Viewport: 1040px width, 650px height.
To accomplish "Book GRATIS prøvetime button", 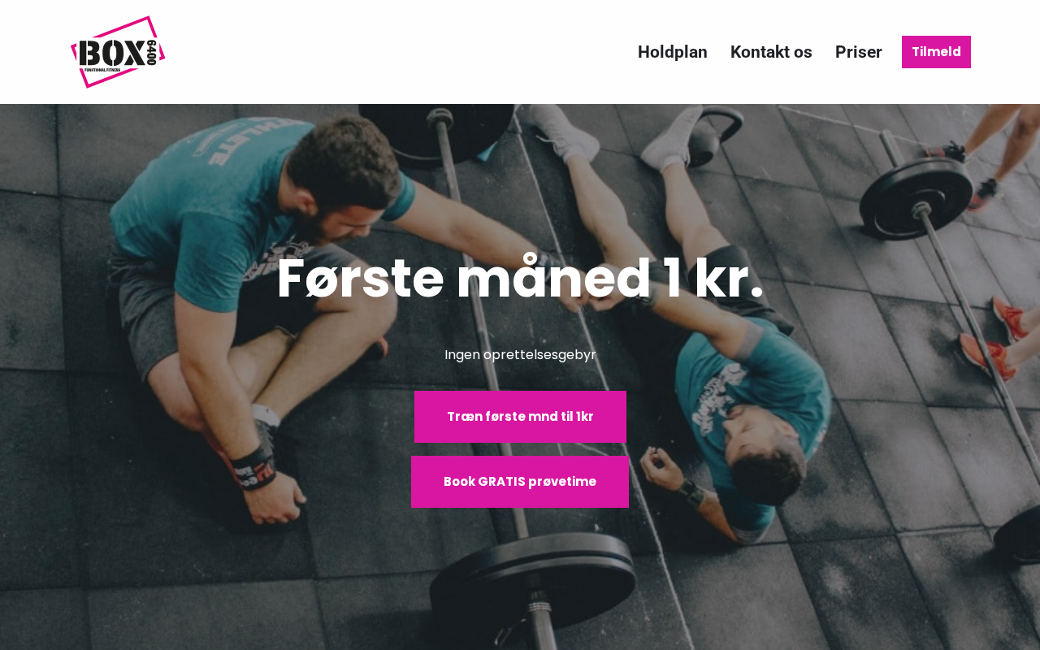I will pos(520,482).
